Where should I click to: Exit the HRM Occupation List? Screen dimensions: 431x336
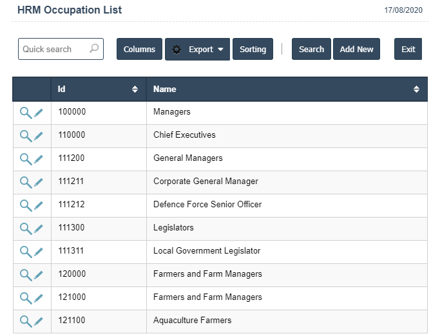pos(408,50)
